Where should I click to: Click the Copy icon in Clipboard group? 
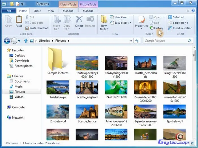click(8, 19)
